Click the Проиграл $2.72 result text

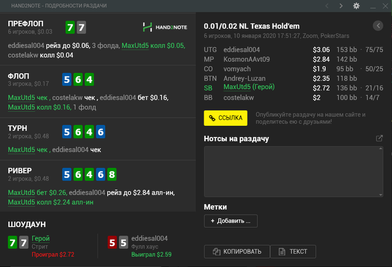tap(53, 255)
